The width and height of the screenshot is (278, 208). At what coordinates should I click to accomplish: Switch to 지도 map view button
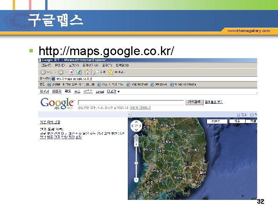pos(237,121)
